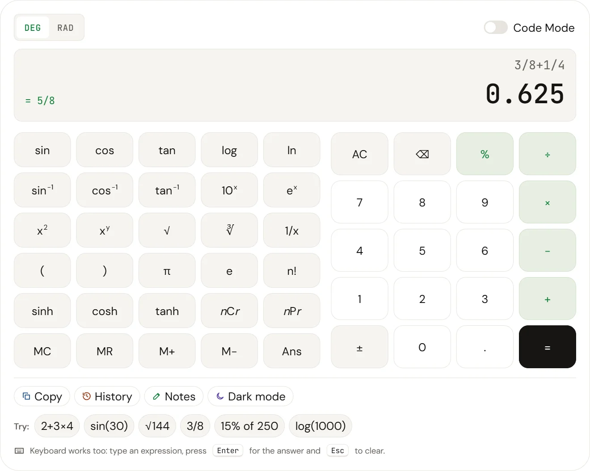This screenshot has height=471, width=590.
Task: Click the backspace delete key
Action: pos(422,154)
